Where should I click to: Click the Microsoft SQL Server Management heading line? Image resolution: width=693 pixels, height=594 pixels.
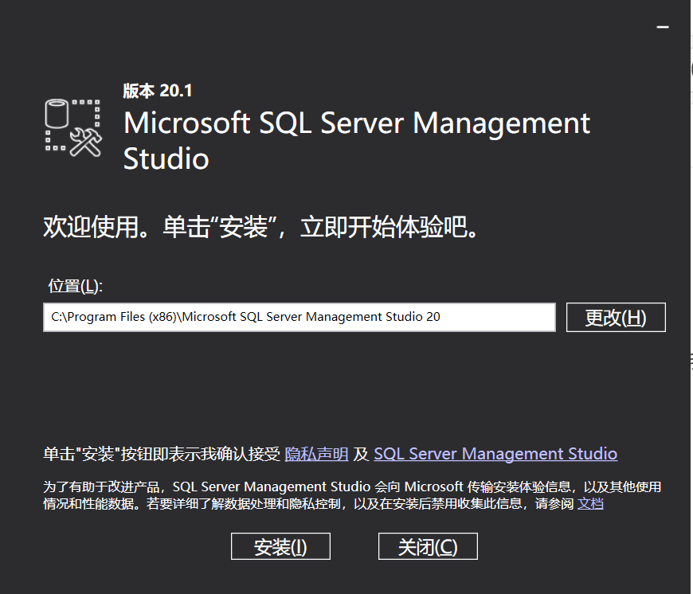tap(357, 123)
